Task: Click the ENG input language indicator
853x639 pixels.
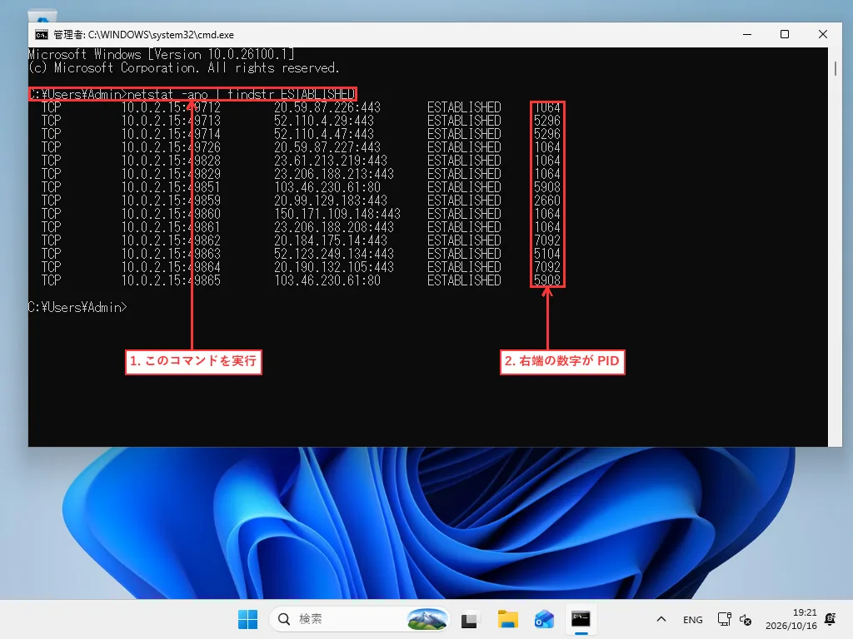Action: click(x=692, y=619)
